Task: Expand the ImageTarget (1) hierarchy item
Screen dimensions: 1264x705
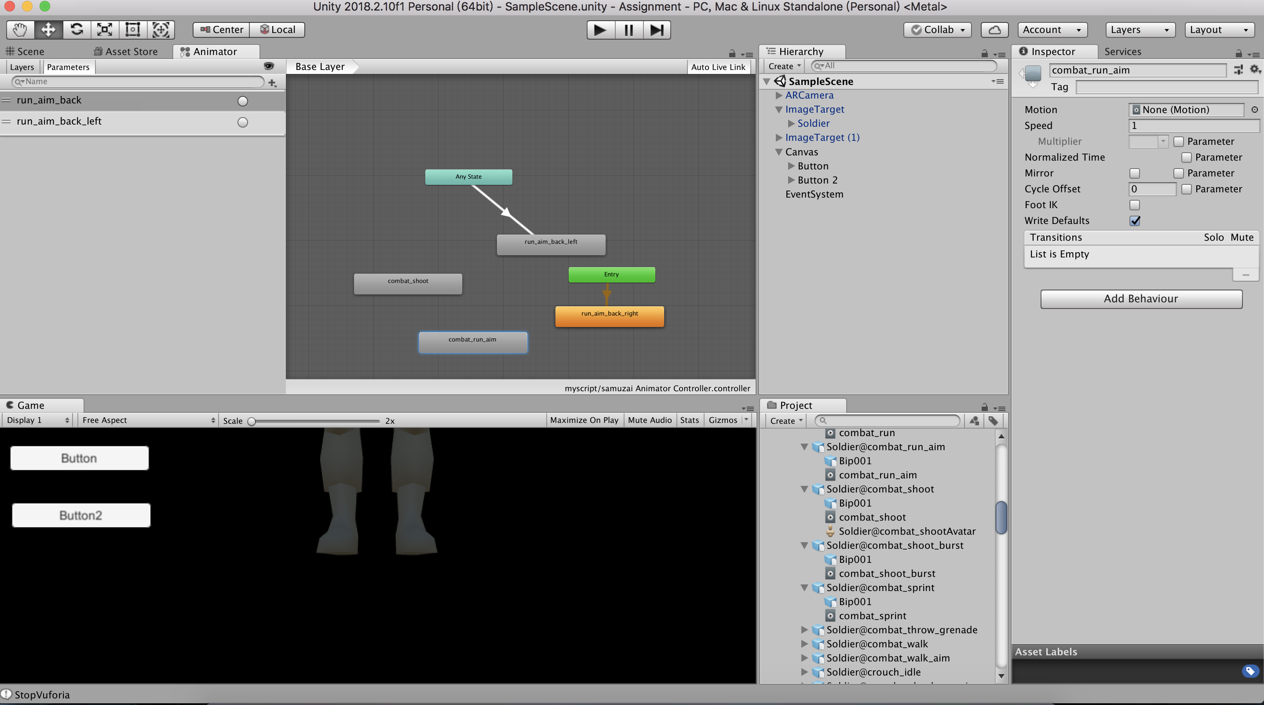Action: click(779, 137)
